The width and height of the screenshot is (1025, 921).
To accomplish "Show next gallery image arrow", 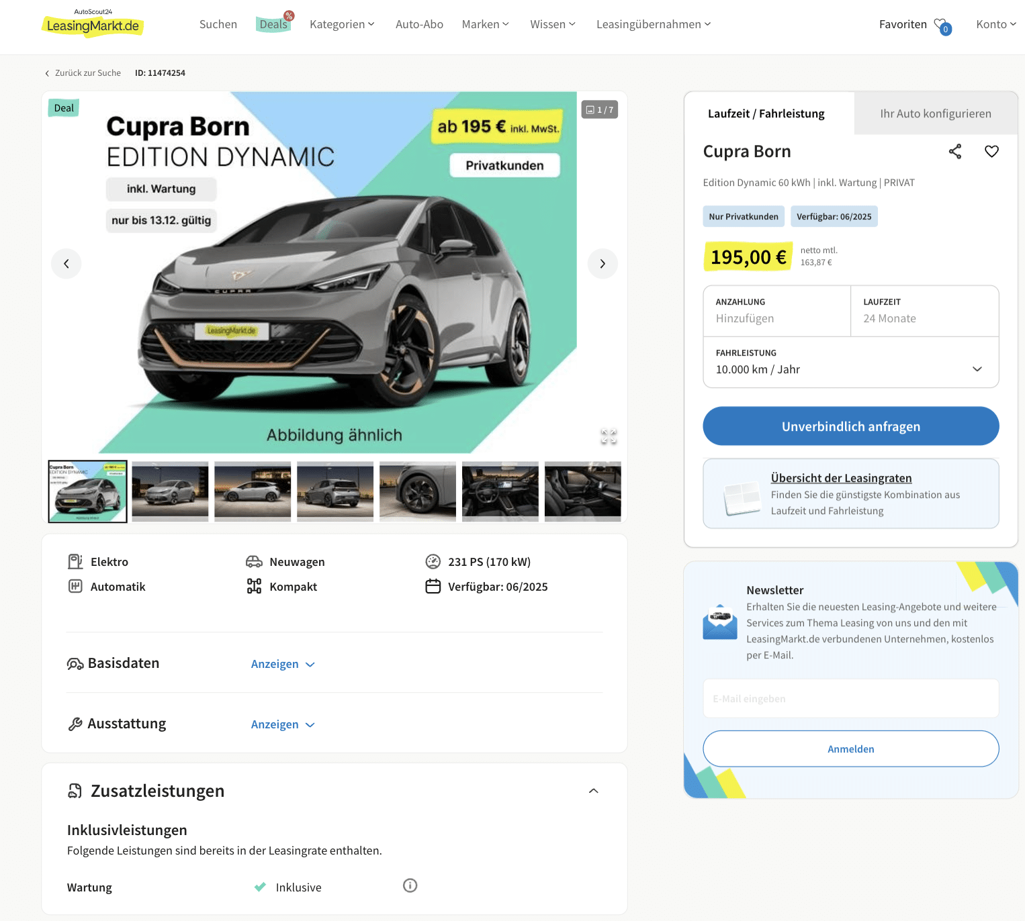I will (x=603, y=264).
